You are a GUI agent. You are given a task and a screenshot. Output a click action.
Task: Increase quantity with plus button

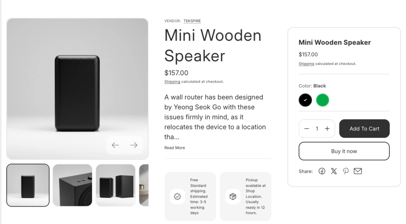tap(327, 129)
